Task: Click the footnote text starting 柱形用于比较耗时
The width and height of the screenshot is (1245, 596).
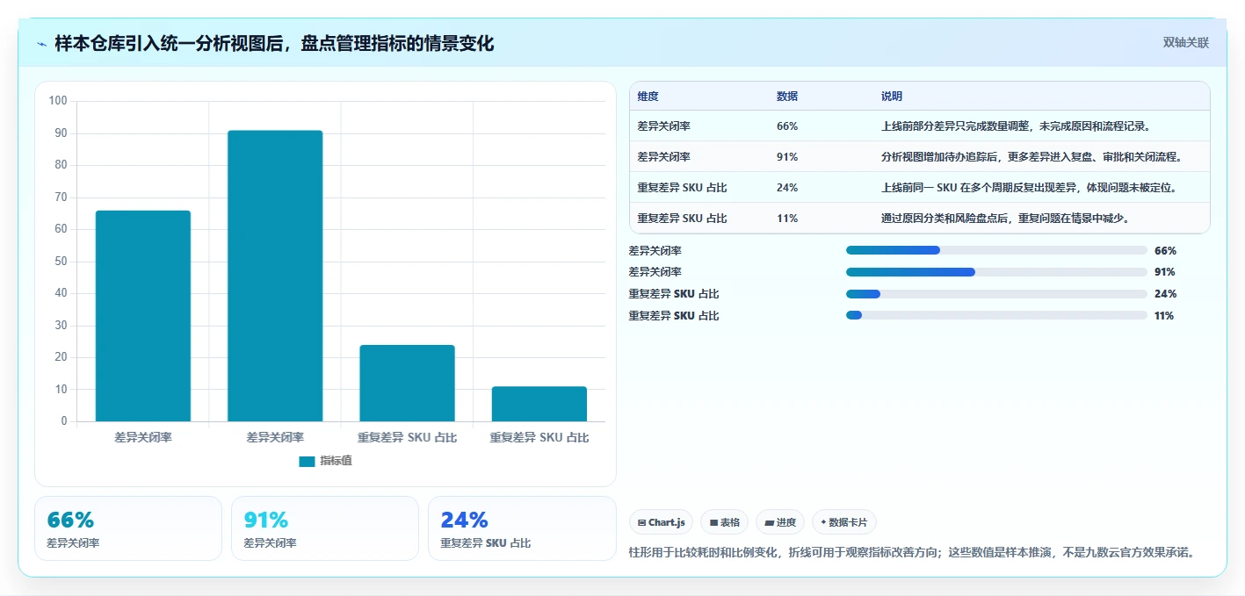Action: (911, 553)
